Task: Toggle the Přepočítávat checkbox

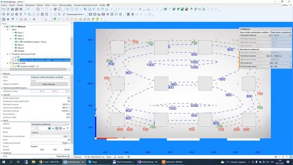Action: click(x=68, y=156)
